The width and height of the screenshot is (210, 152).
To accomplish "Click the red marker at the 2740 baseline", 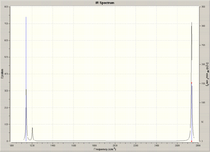I will [x=192, y=141].
